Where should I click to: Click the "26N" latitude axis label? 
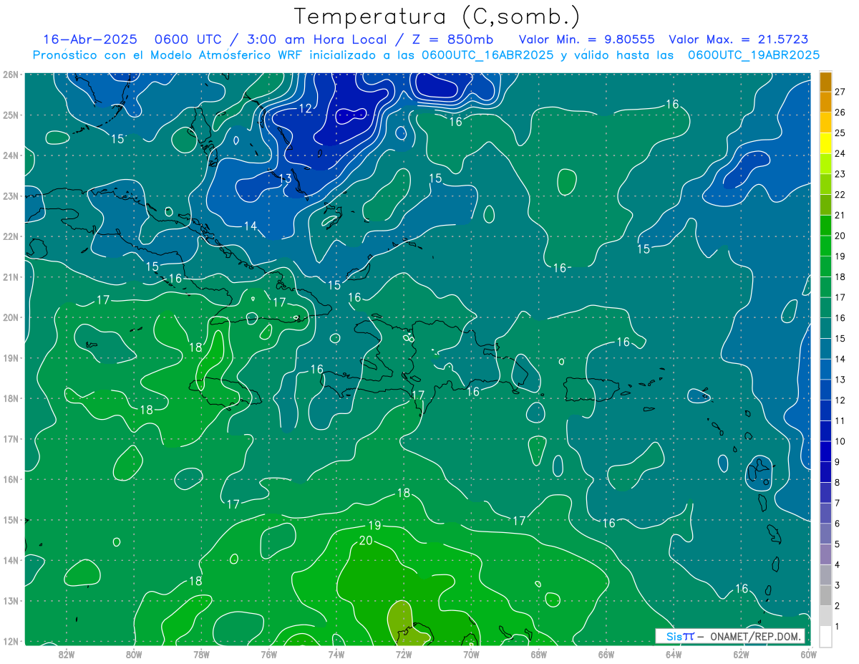click(x=11, y=74)
